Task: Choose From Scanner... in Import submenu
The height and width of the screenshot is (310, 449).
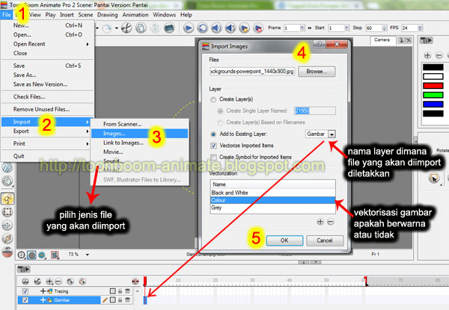Action: 139,124
